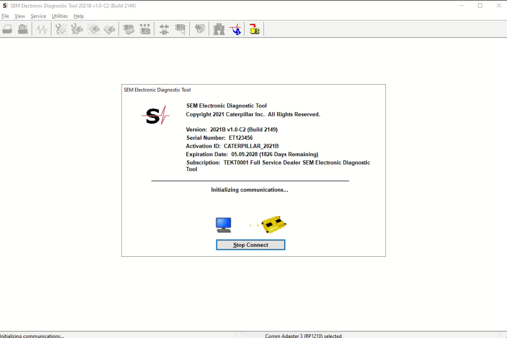Click the yellow ECM flash icon
507x338 pixels.
point(255,29)
